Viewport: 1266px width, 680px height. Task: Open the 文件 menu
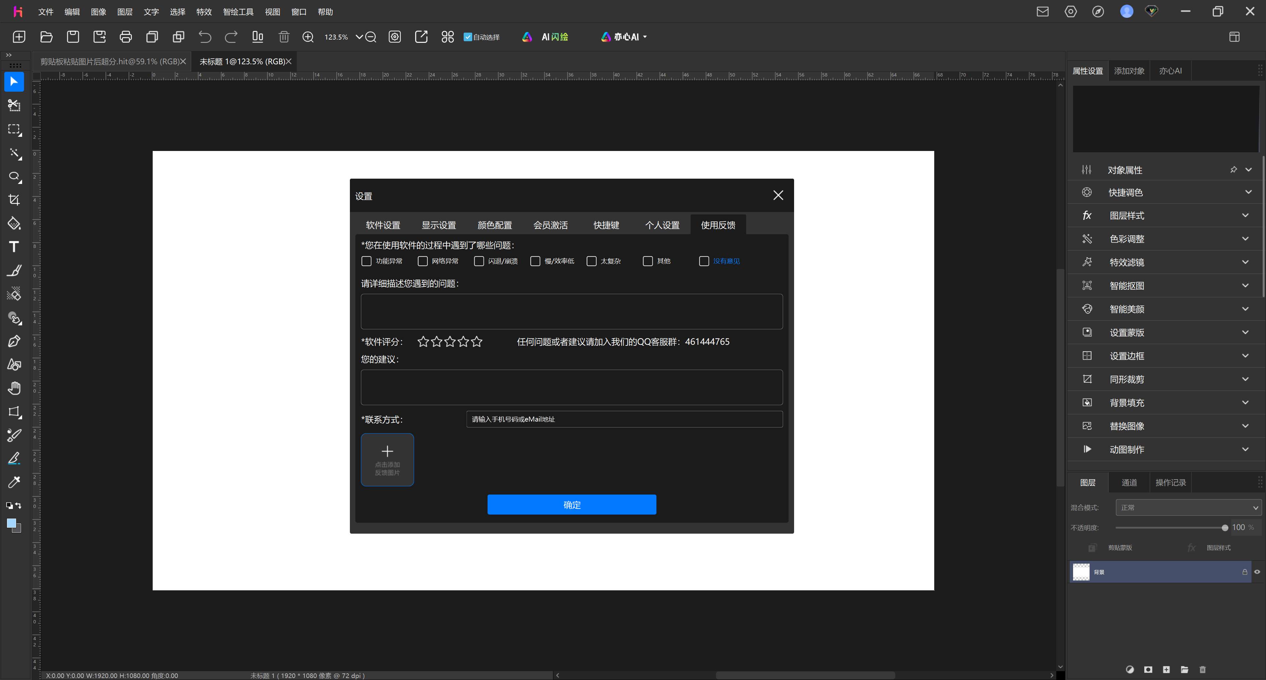(x=46, y=12)
